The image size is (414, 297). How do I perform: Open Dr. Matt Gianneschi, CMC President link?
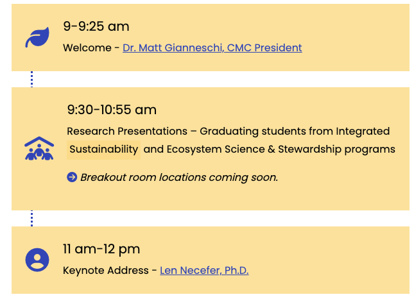point(212,47)
